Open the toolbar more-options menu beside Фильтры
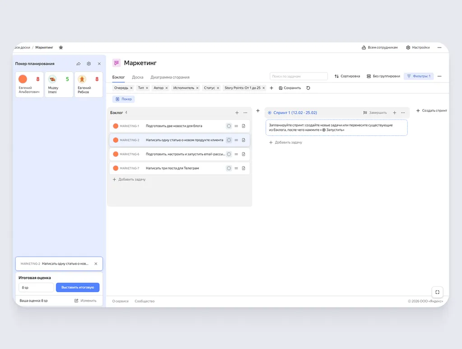462x349 pixels. (x=439, y=76)
